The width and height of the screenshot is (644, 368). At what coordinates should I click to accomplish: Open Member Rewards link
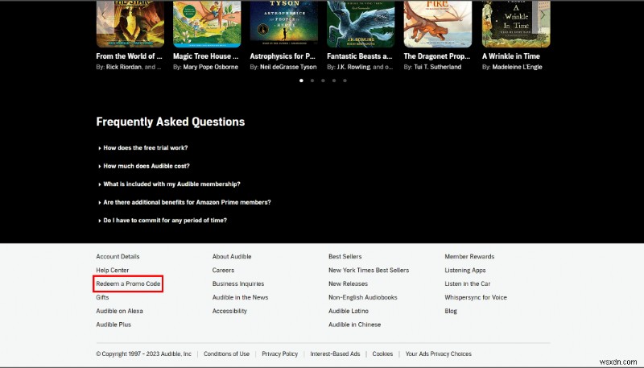coord(469,256)
